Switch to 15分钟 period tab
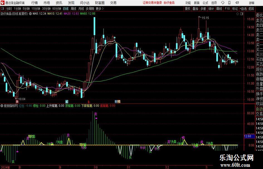Viewport: 263px width, 169px height. (x=36, y=9)
